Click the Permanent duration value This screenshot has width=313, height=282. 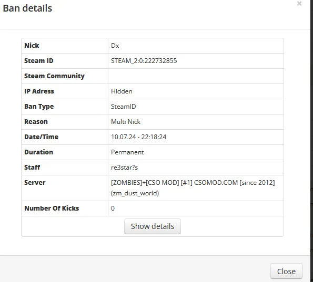127,152
